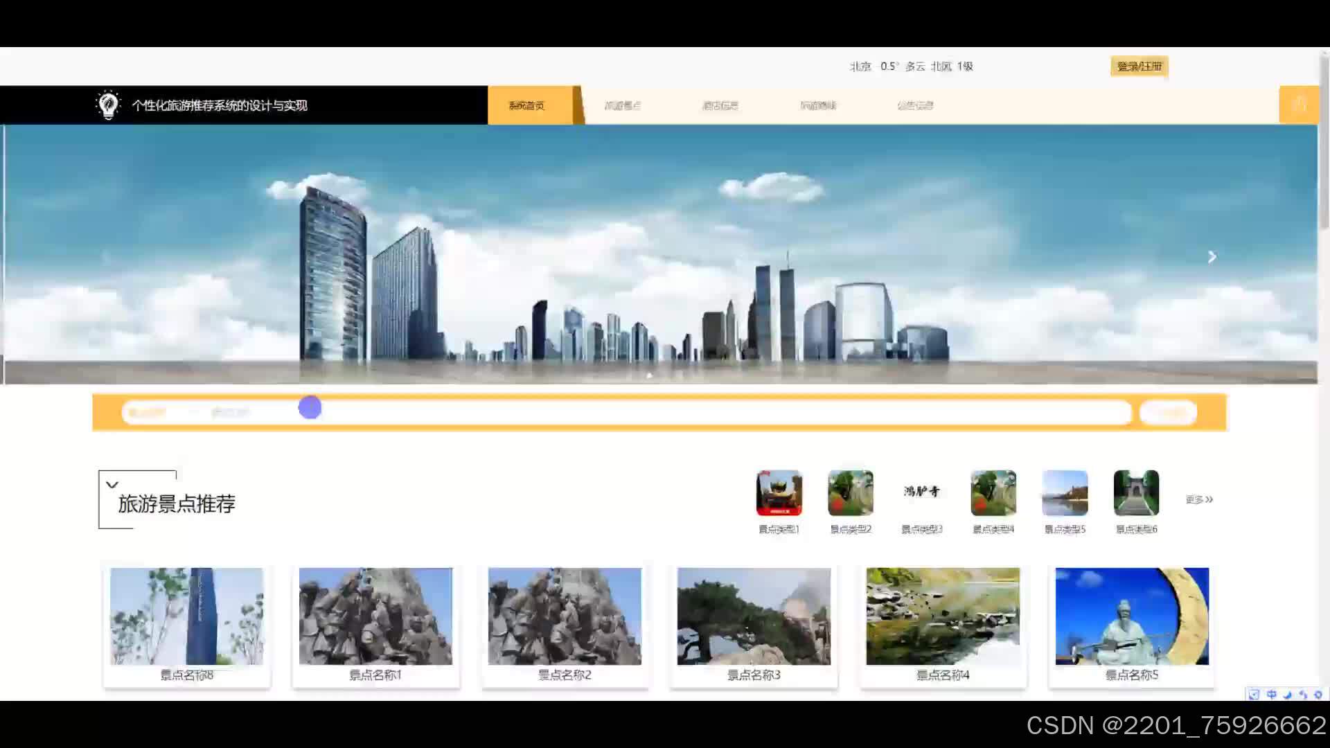This screenshot has width=1330, height=748.
Task: Select the 景点类型2 category icon
Action: pyautogui.click(x=850, y=493)
